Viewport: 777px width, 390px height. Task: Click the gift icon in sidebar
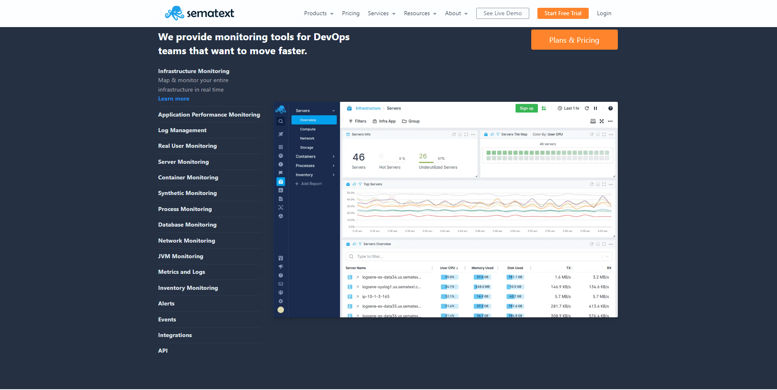coord(281,258)
